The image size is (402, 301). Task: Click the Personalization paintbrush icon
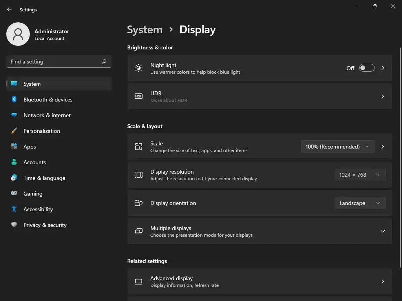coord(14,131)
